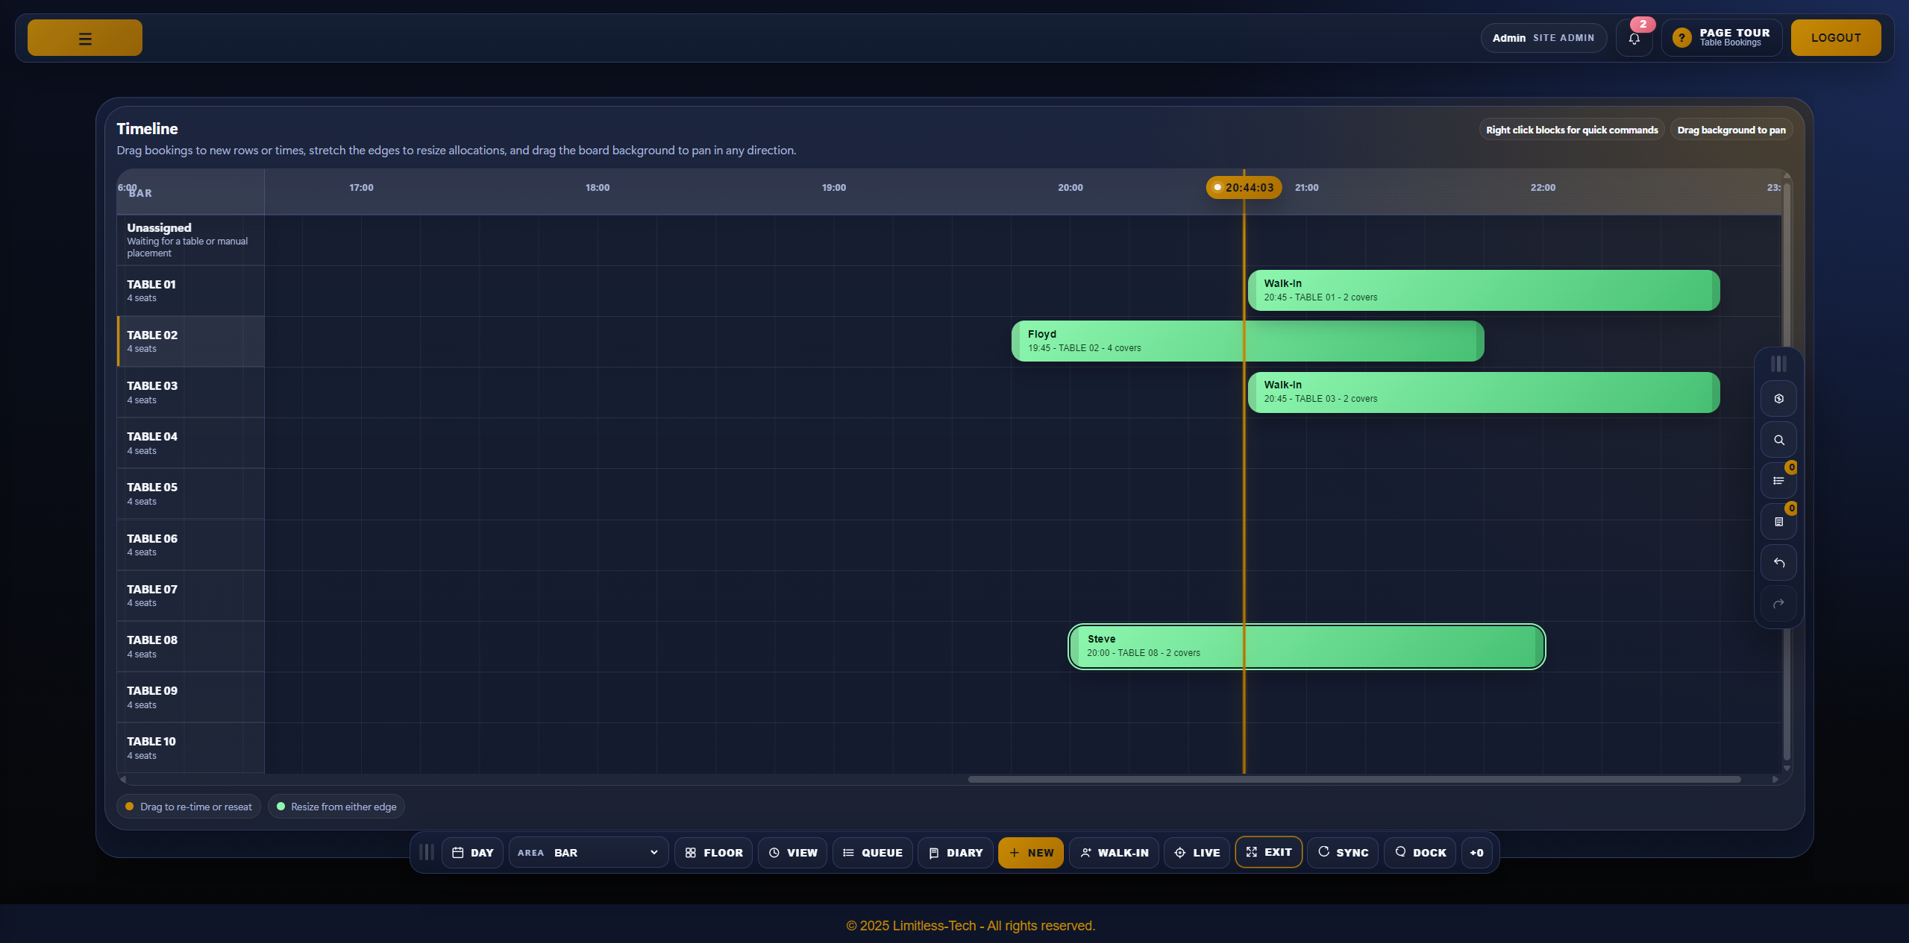Select the Floyd booking on TABLE 02

click(x=1247, y=341)
